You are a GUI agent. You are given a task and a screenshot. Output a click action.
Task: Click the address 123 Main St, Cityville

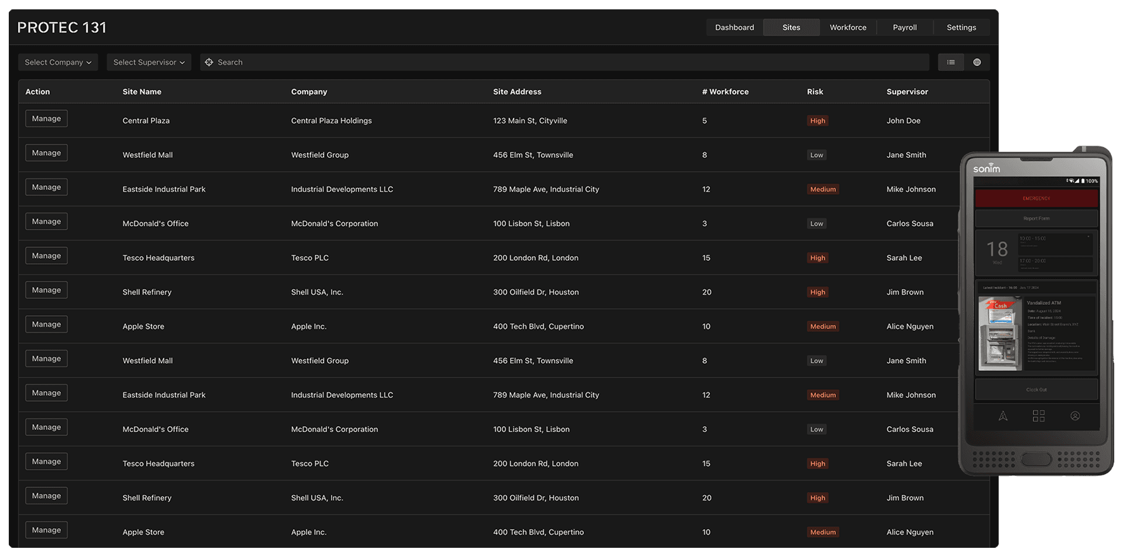530,120
